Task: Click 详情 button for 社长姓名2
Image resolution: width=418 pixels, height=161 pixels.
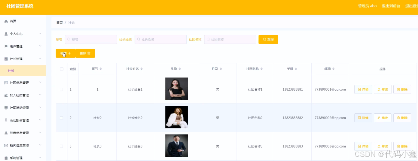Action: click(363, 118)
